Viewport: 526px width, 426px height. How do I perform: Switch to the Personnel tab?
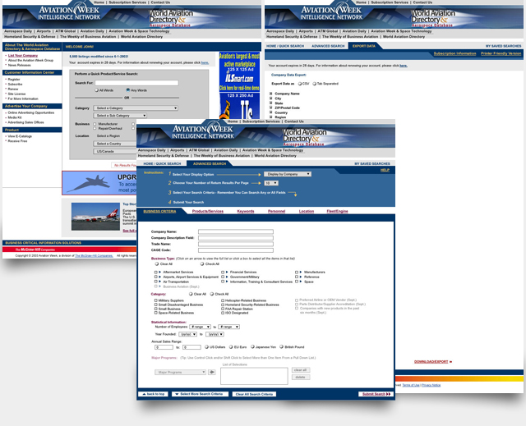[276, 211]
